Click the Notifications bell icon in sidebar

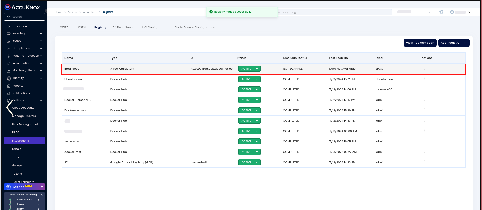9,93
